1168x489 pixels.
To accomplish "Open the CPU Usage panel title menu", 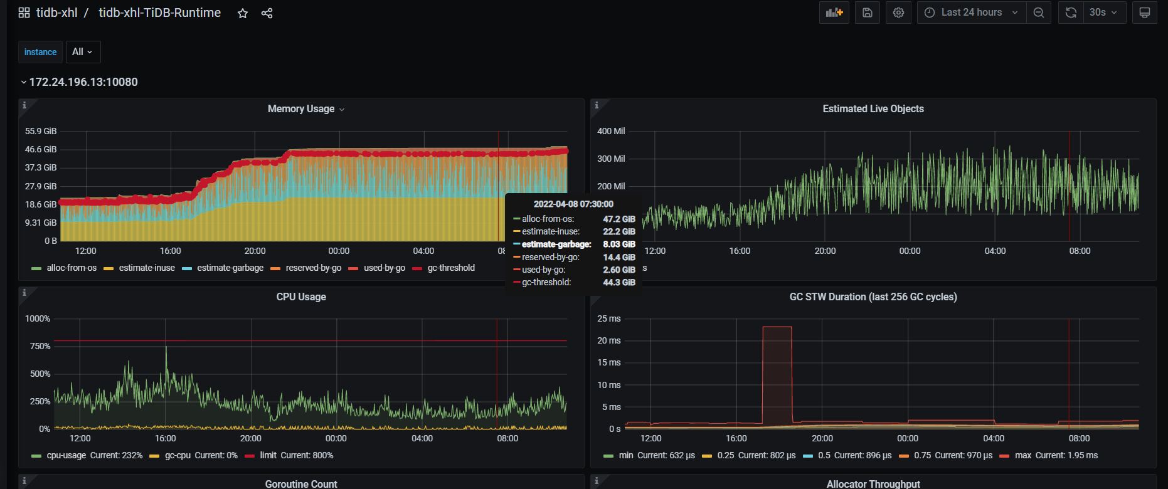I will tap(301, 297).
